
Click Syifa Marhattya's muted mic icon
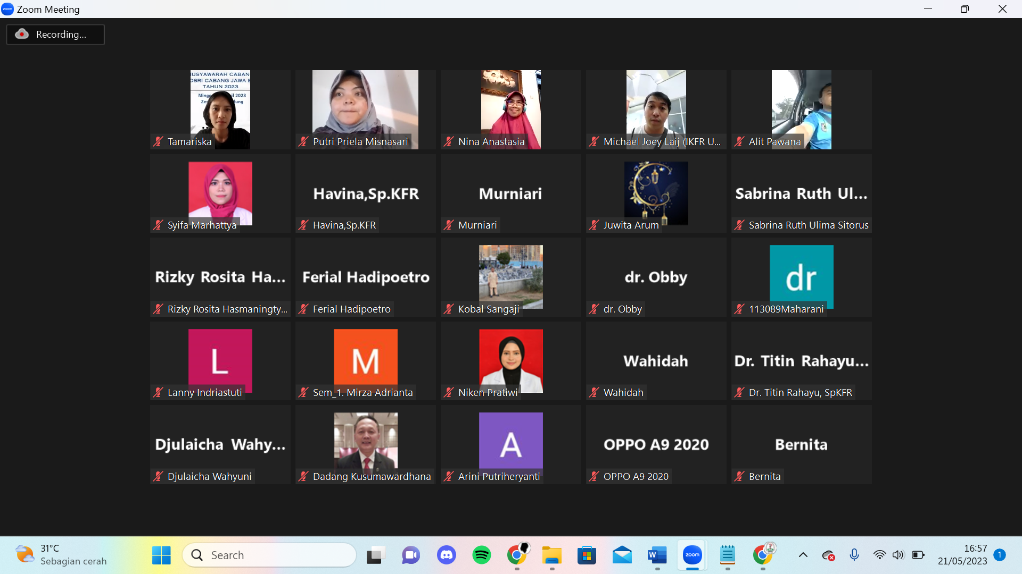point(158,225)
